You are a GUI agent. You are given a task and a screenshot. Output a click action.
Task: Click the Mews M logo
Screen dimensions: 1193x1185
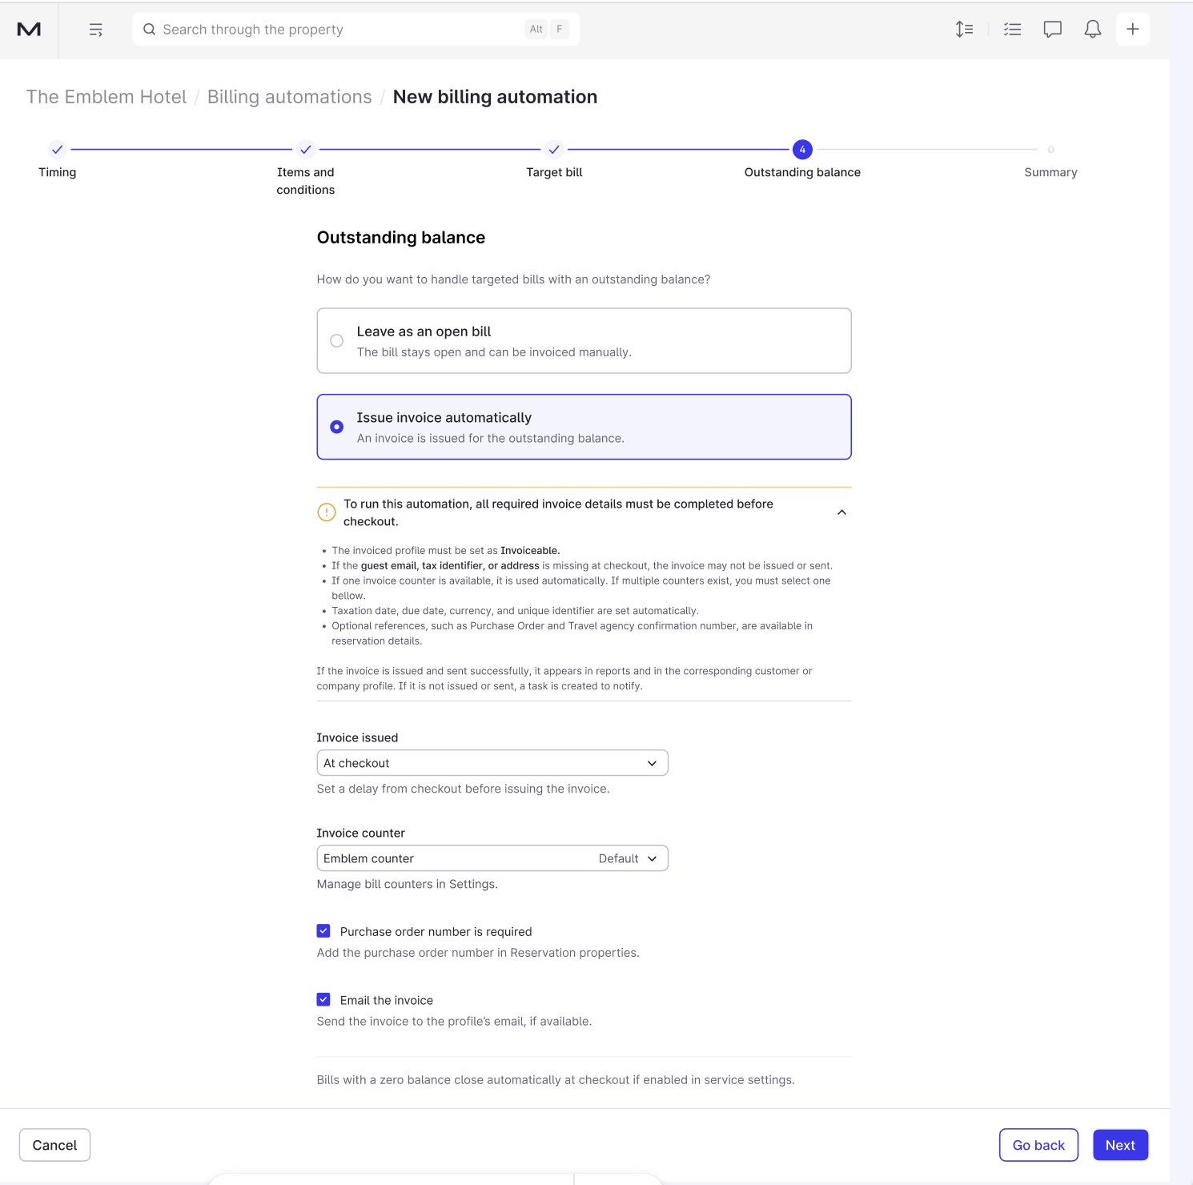click(x=29, y=30)
